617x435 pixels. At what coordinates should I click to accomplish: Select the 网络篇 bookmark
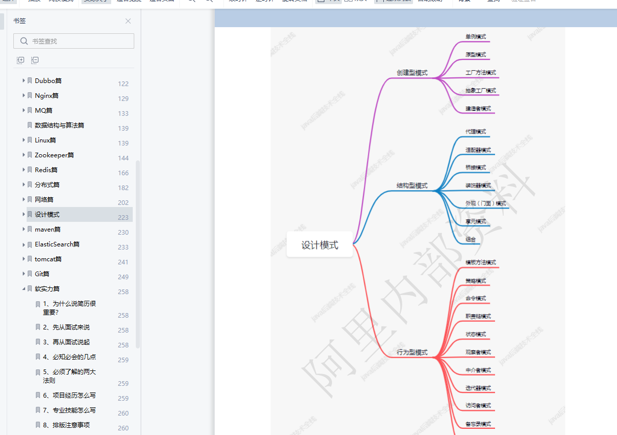coord(44,200)
